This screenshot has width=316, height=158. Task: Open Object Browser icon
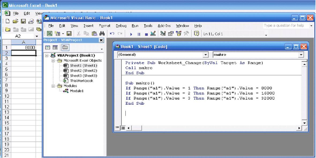[179, 34]
